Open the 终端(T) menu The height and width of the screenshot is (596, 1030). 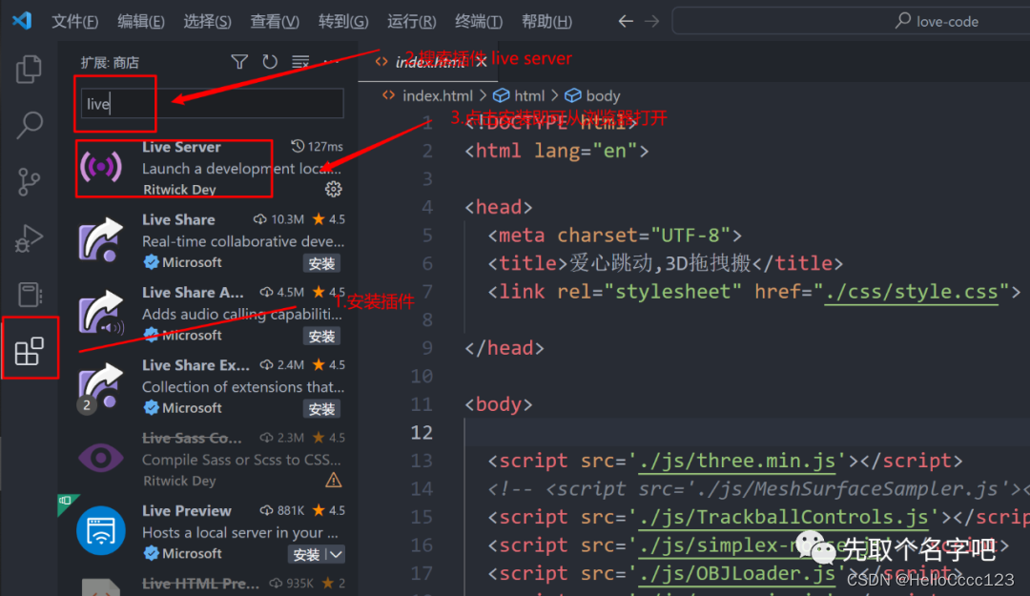point(478,21)
